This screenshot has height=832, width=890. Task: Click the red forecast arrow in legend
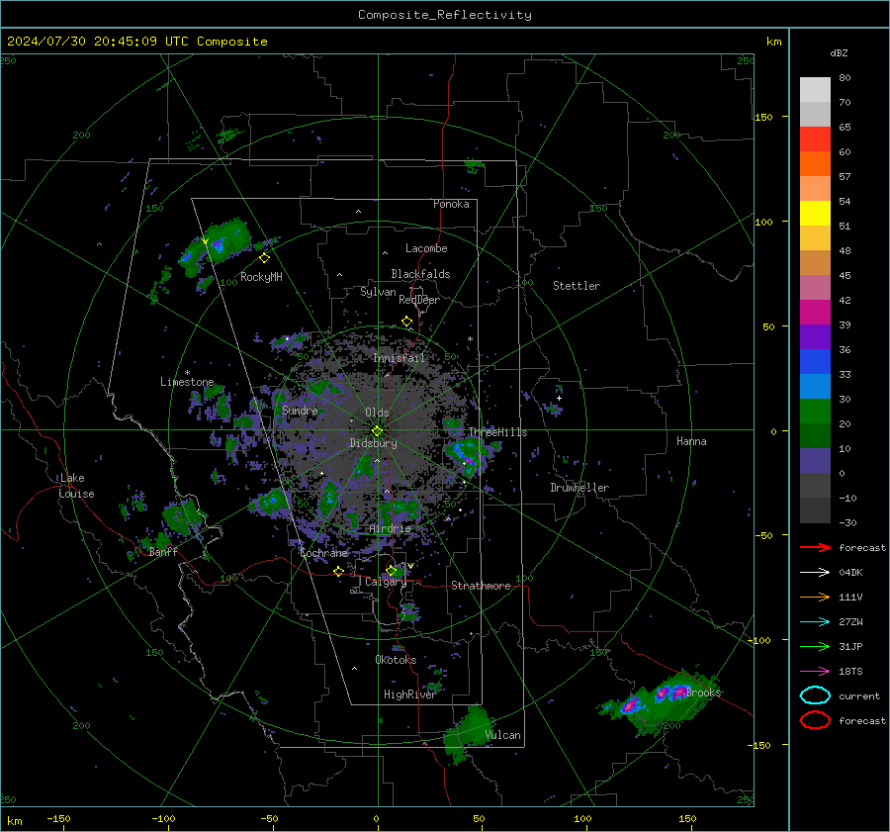click(x=815, y=547)
